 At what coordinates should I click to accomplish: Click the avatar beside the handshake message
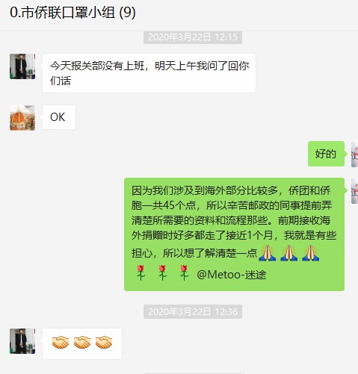coord(22,341)
